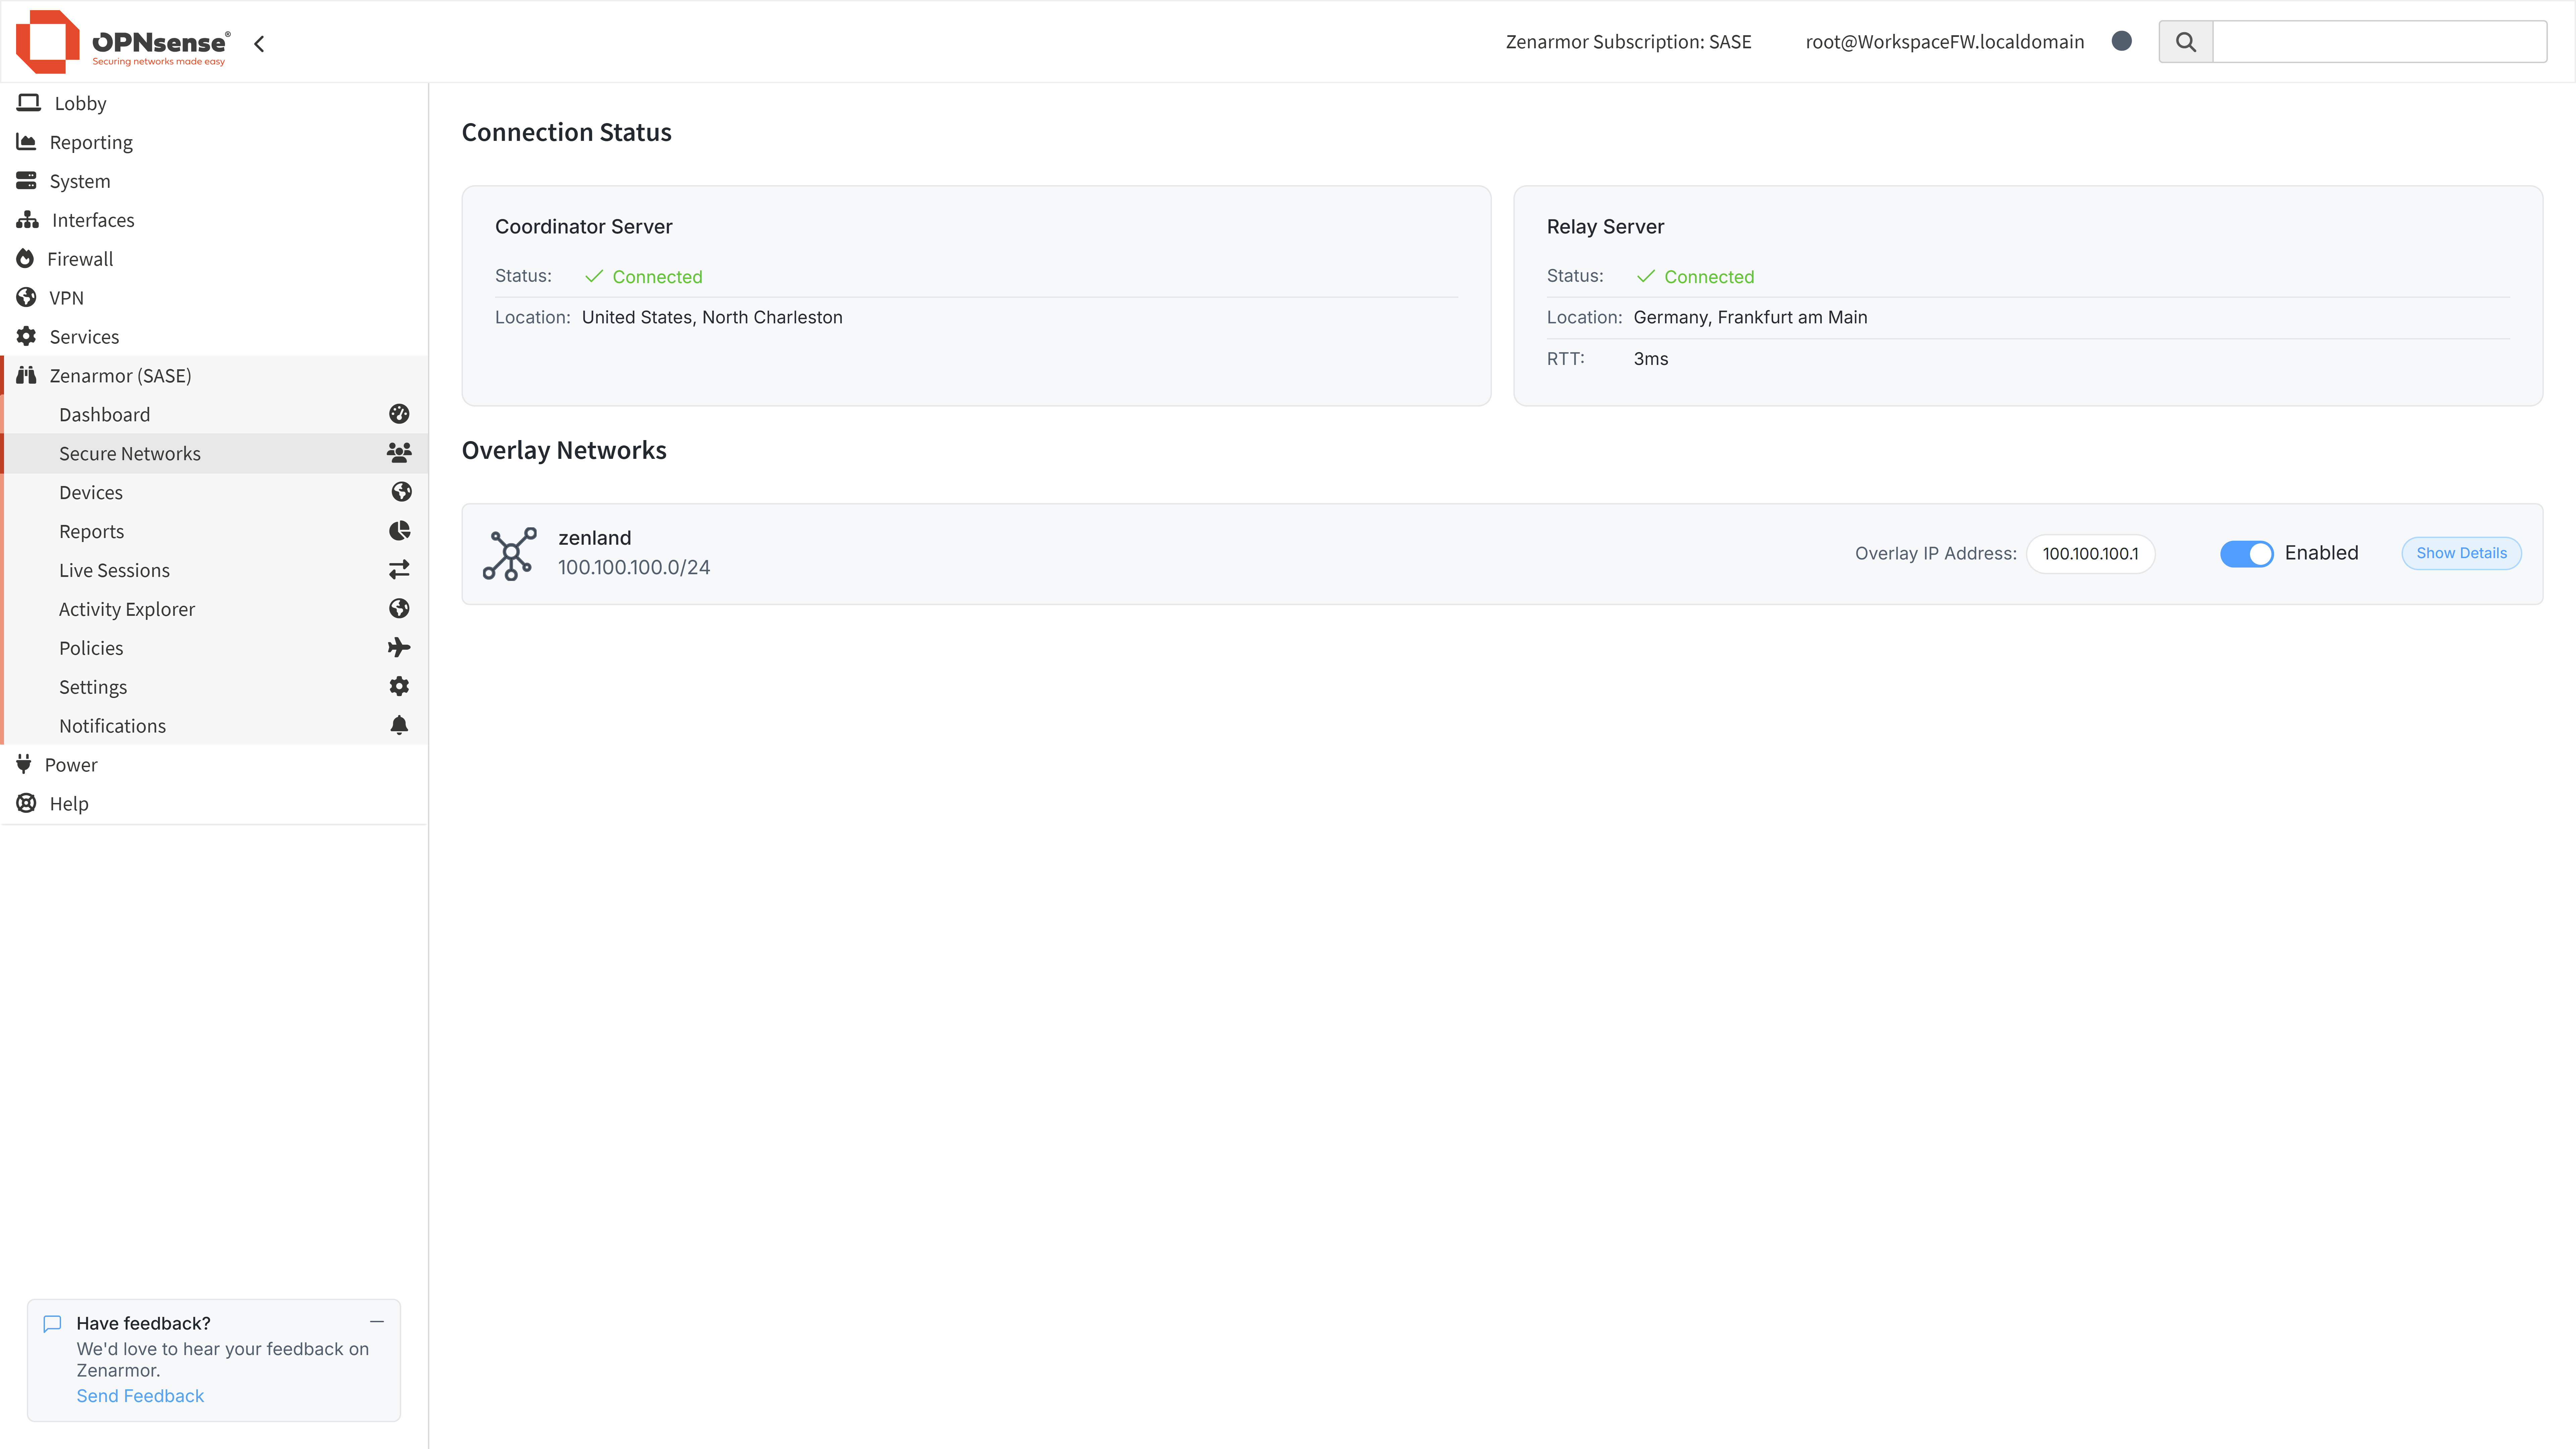Screen dimensions: 2576x1449
Task: Expand the Reporting menu
Action: 214,142
